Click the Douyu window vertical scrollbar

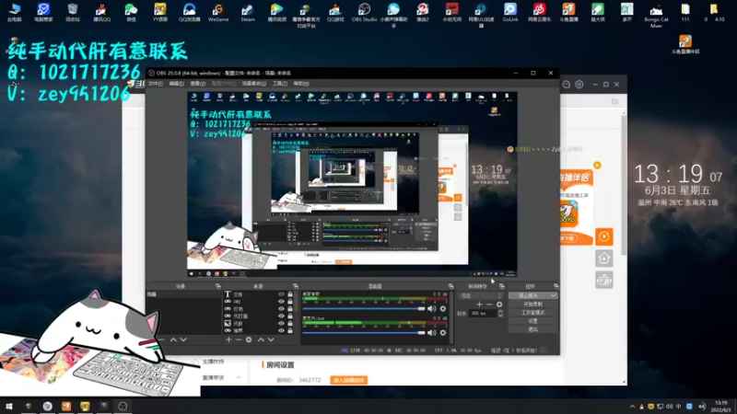point(624,186)
